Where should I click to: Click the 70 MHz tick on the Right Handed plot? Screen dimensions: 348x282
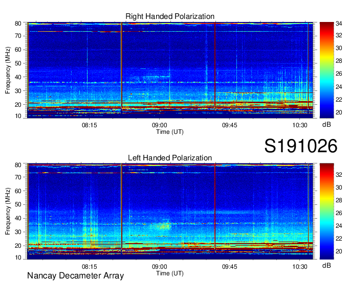coord(18,36)
